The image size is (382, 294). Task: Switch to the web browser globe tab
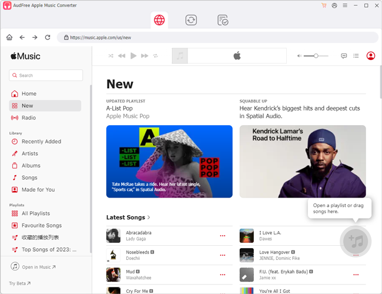(x=159, y=20)
